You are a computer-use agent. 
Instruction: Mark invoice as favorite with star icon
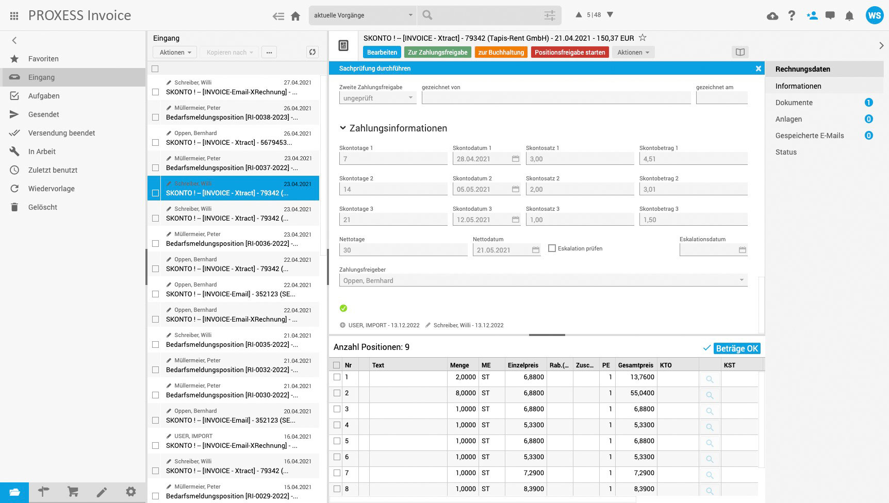pos(643,38)
